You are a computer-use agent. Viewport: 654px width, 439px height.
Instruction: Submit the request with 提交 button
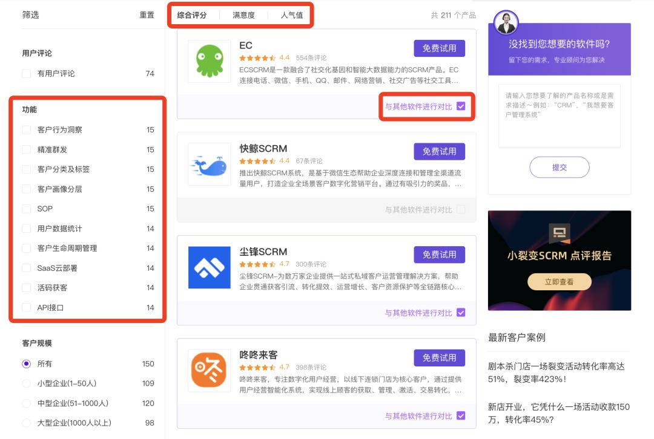click(560, 167)
